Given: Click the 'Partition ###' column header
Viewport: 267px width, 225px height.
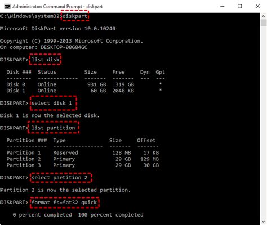Looking at the screenshot, I should coord(26,140).
